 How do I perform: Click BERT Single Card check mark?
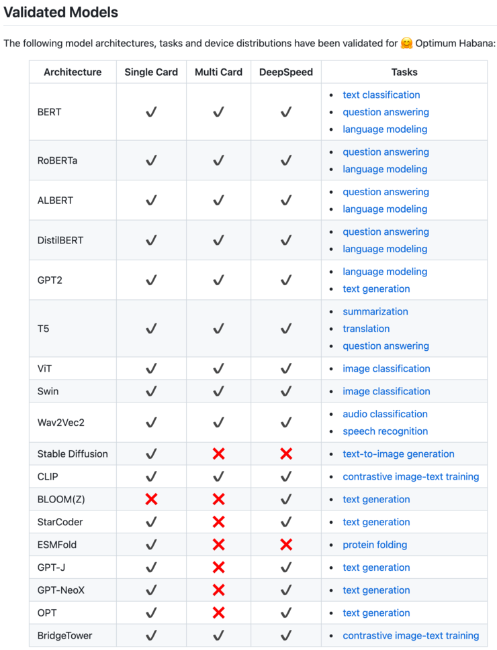point(151,112)
